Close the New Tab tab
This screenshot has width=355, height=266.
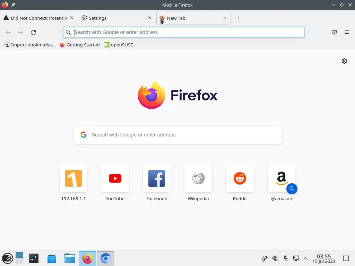click(x=225, y=18)
